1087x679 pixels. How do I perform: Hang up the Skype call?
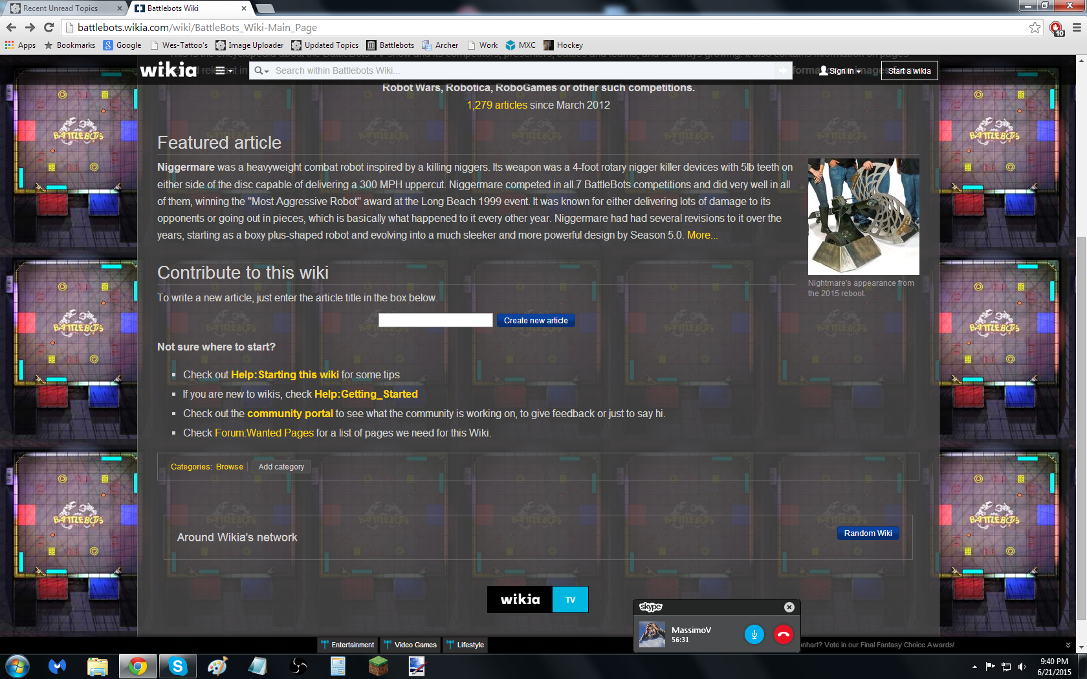click(x=783, y=634)
